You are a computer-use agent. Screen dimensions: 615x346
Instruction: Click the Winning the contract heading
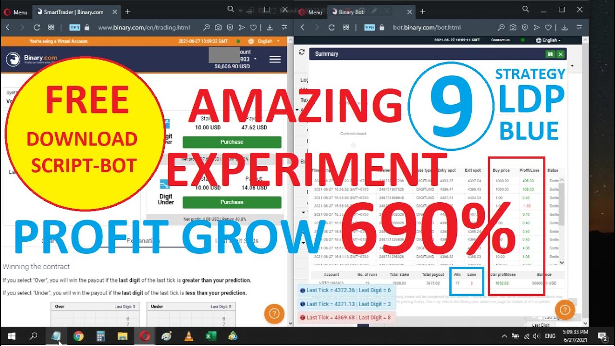pos(36,266)
